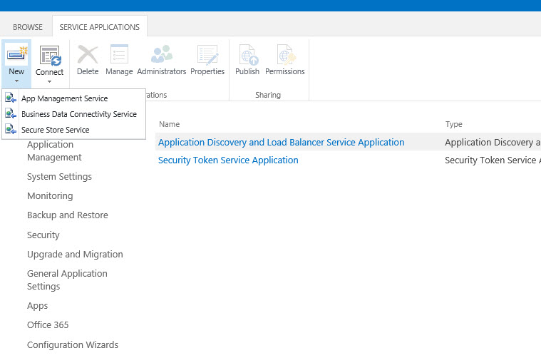This screenshot has height=358, width=541.
Task: Go to Monitoring in the sidebar
Action: (50, 195)
